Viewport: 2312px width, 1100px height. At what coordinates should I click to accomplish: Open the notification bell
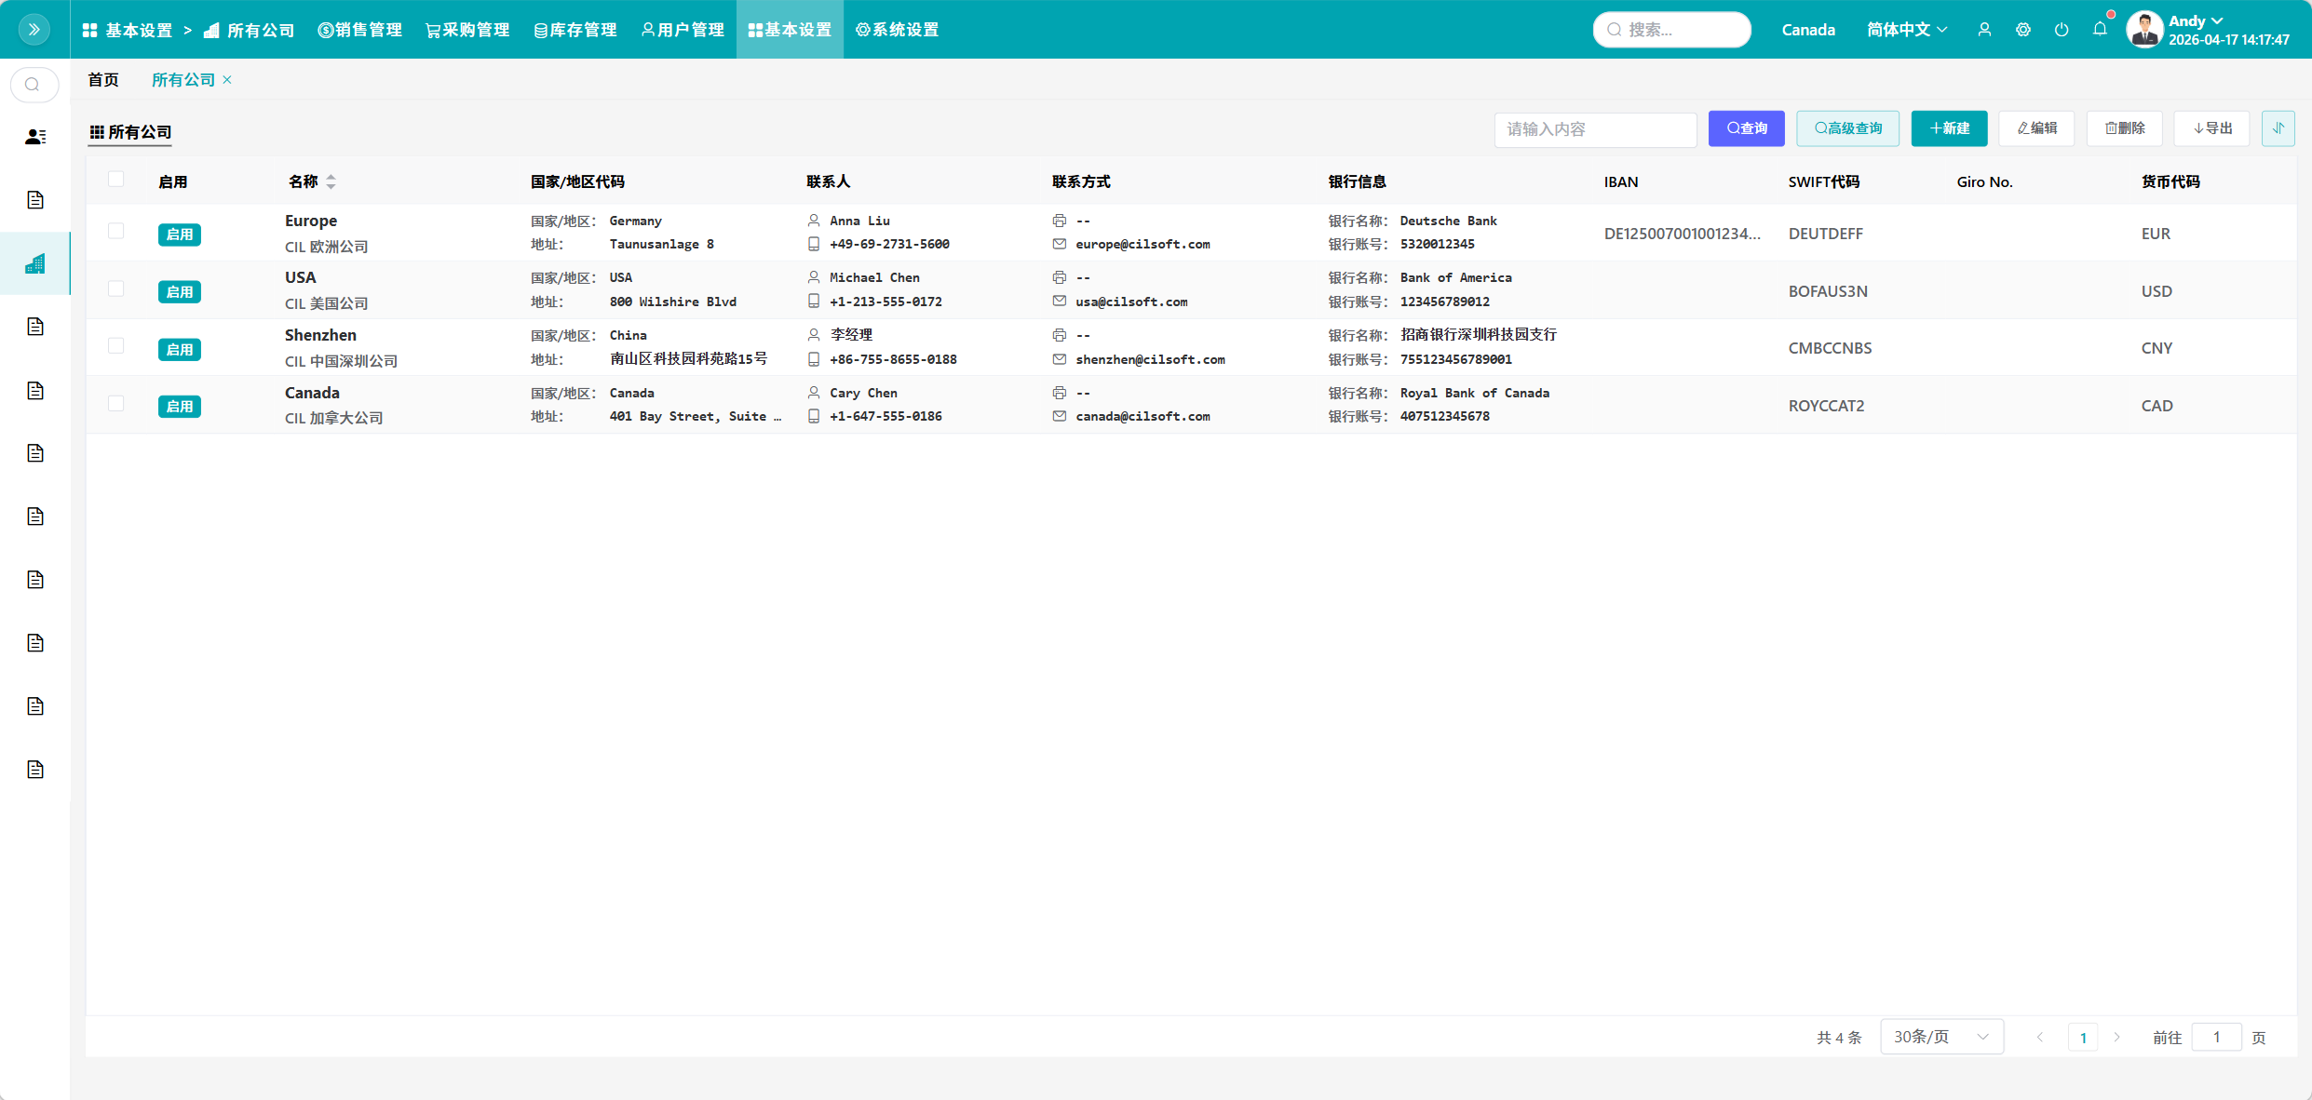point(2100,30)
